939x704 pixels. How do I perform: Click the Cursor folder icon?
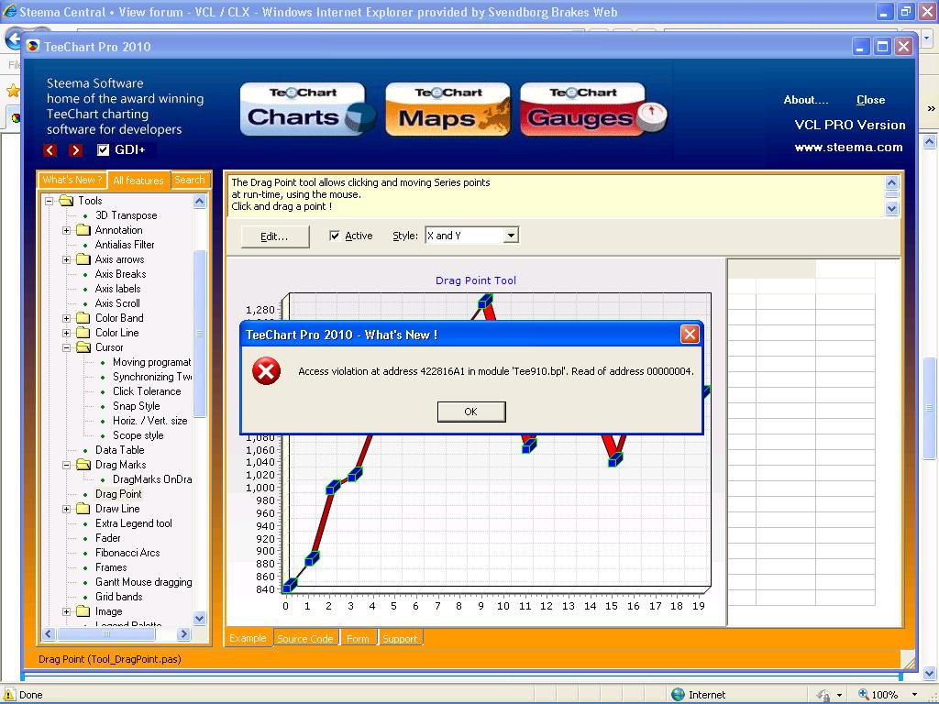coord(83,347)
